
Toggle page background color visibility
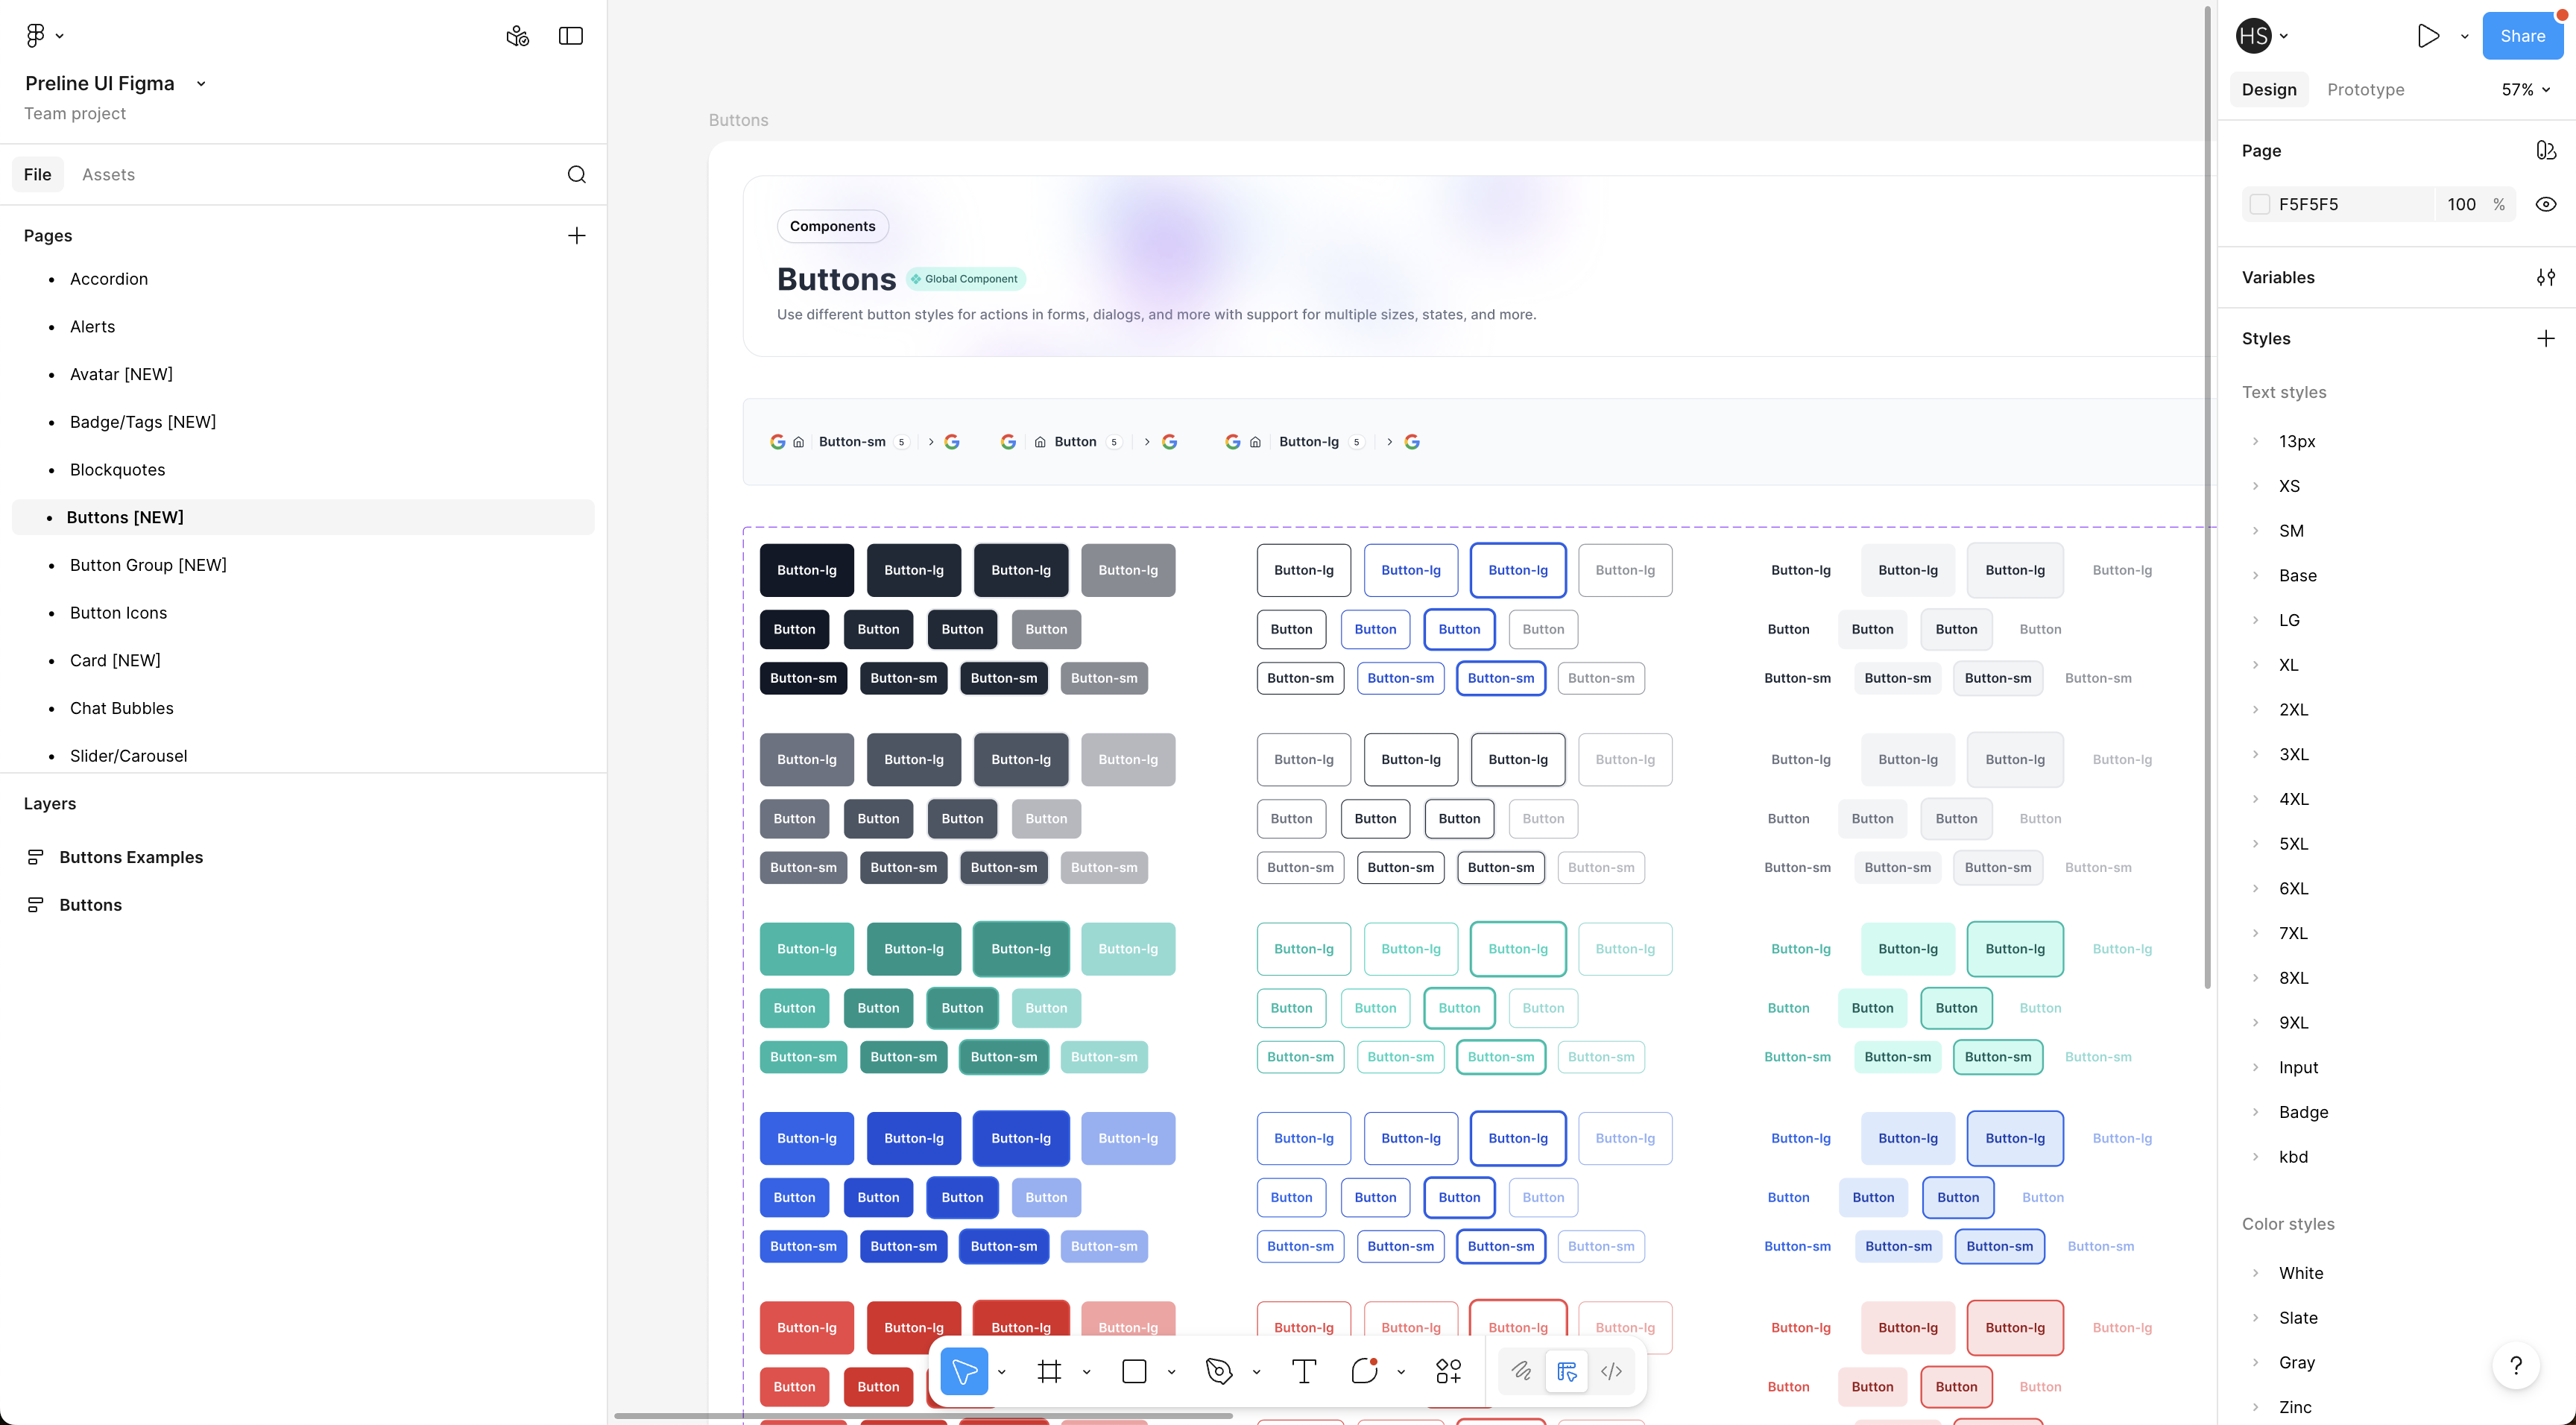[2546, 204]
